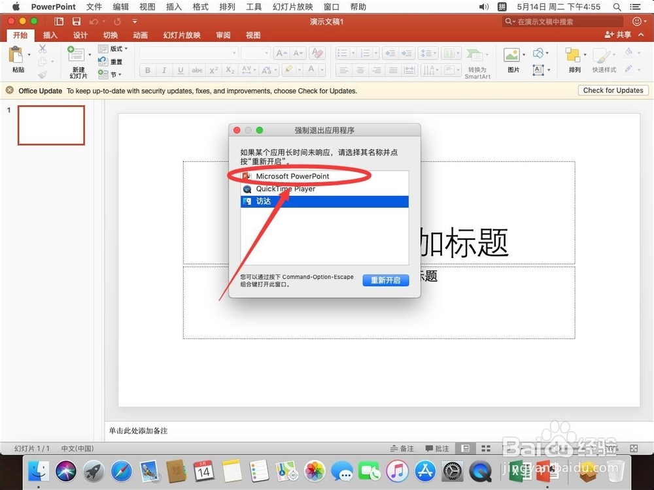The height and width of the screenshot is (490, 654).
Task: Click the notes area 单击此处添加备注
Action: [x=139, y=431]
